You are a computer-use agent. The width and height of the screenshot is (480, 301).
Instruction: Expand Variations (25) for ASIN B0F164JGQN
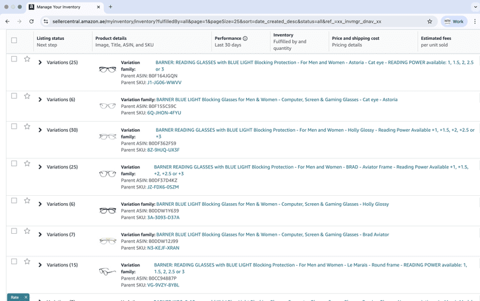click(x=40, y=63)
